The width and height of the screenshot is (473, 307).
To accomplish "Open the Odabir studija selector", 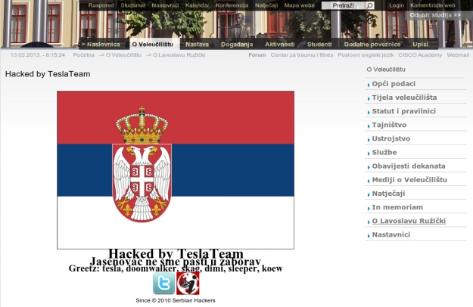I will click(x=434, y=15).
